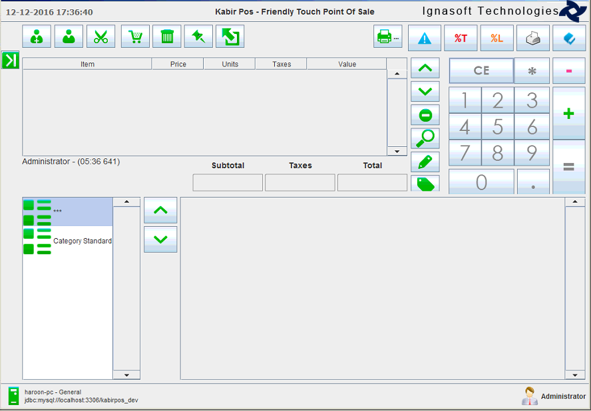591x411 pixels.
Task: Tap the green plus key
Action: click(569, 114)
